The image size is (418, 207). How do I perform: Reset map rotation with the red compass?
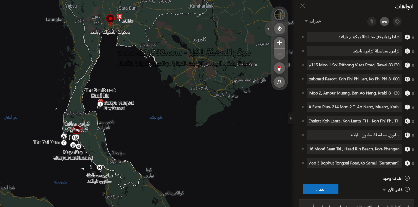click(x=279, y=68)
